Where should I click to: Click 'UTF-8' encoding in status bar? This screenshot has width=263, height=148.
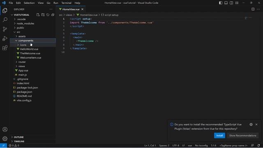coord(175,146)
